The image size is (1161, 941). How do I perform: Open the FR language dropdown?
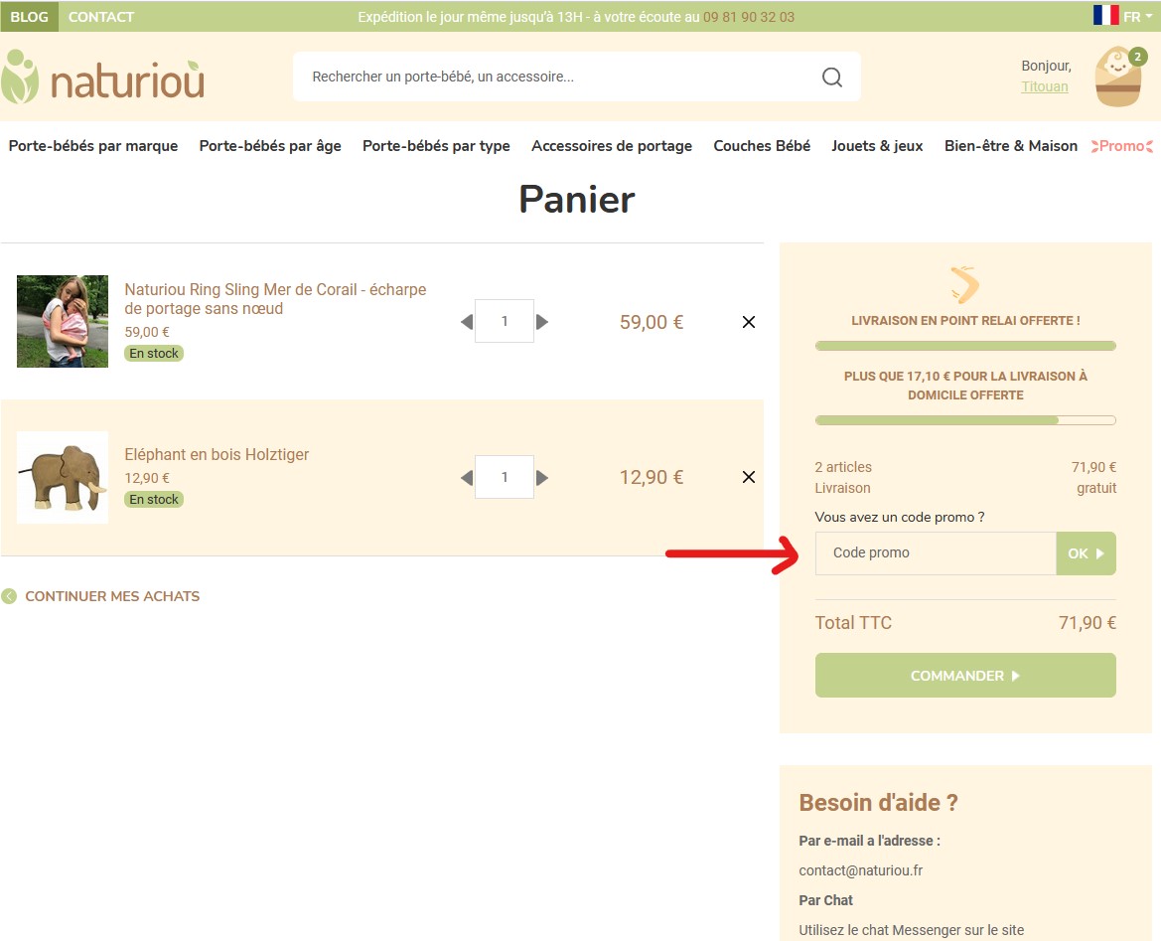coord(1137,16)
